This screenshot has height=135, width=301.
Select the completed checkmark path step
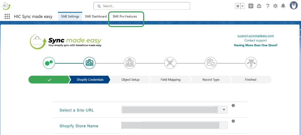pos(49,80)
